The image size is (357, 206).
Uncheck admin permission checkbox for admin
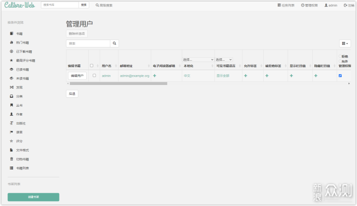click(340, 76)
